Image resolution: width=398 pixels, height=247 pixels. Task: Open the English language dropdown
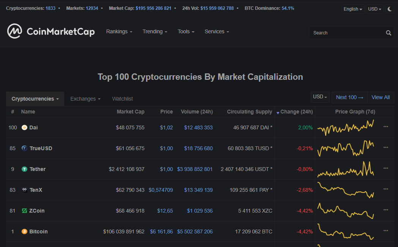[x=352, y=9]
